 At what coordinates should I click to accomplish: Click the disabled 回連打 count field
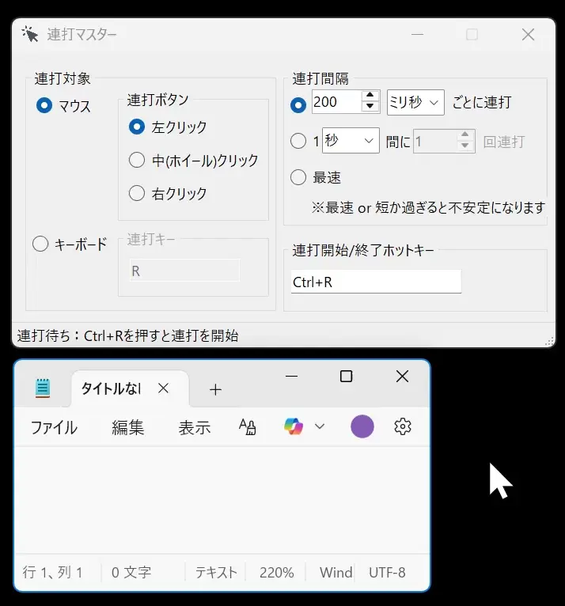[x=444, y=142]
